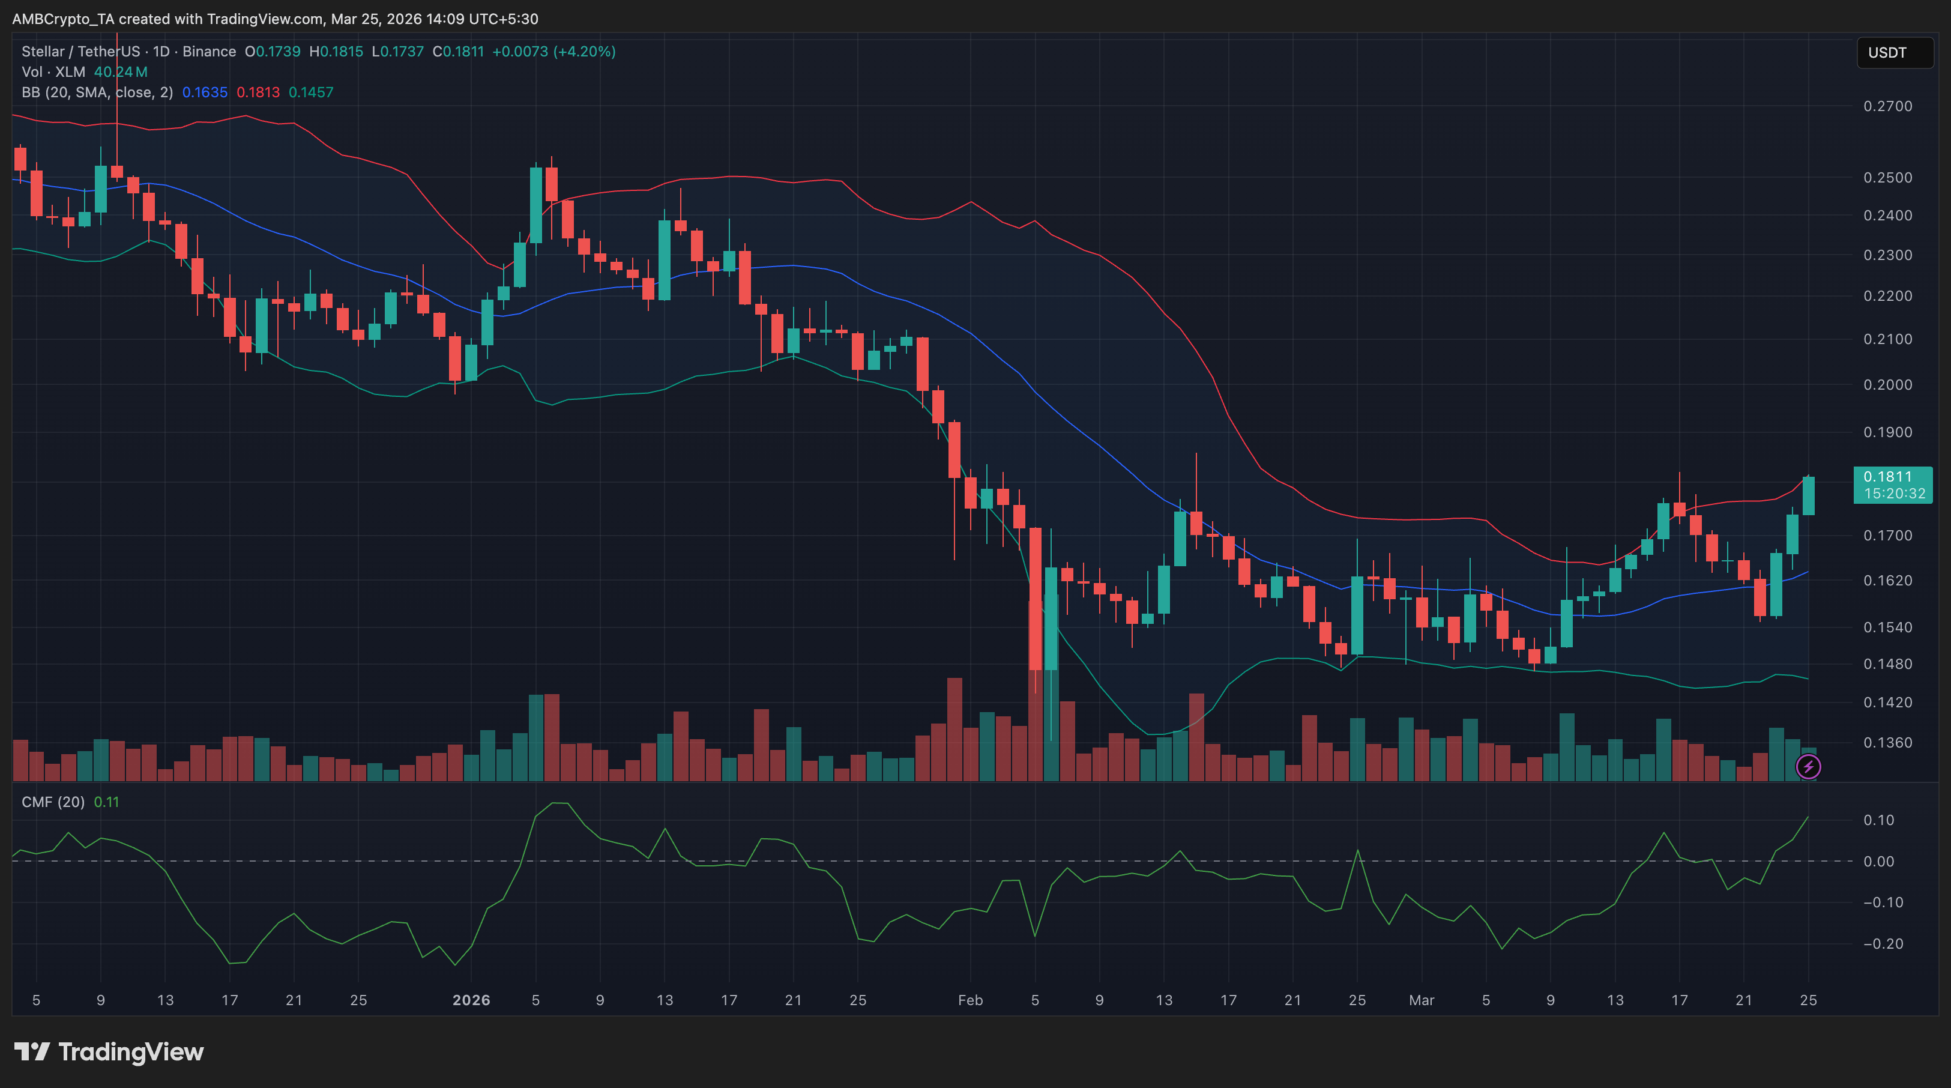Screen dimensions: 1951x1088
Task: Click the Binance exchange label
Action: [209, 52]
